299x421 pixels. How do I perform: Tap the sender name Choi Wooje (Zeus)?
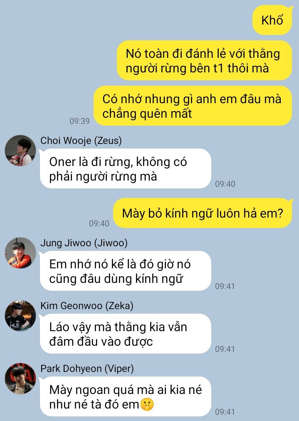(x=81, y=141)
